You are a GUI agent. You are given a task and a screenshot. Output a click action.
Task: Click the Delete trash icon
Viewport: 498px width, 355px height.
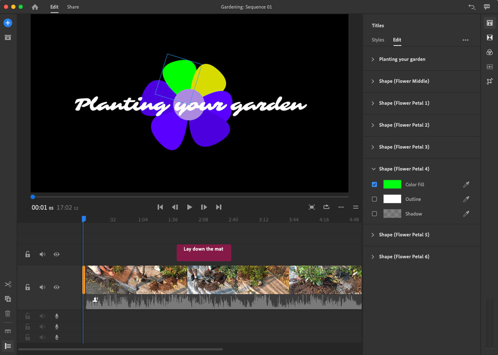(7, 314)
